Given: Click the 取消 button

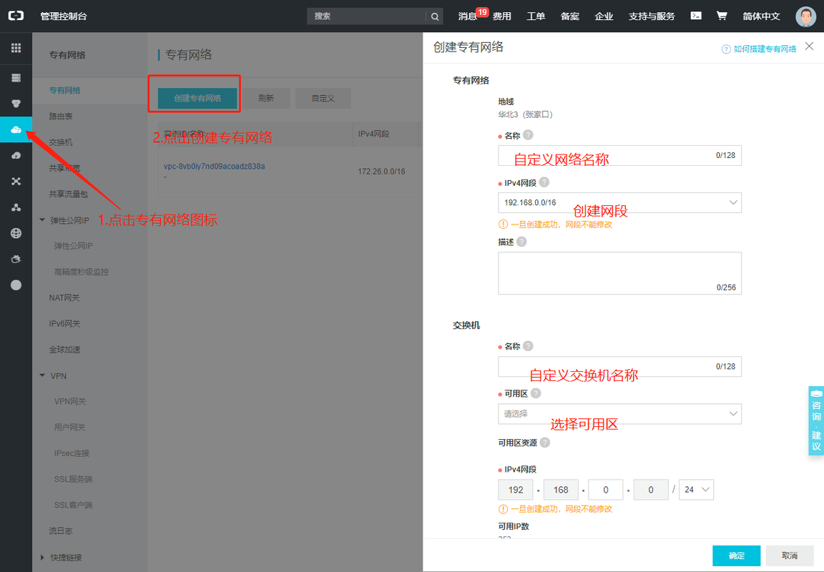Looking at the screenshot, I should click(x=790, y=555).
